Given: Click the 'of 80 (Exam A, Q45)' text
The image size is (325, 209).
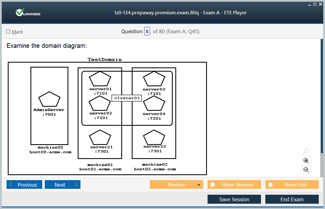Looking at the screenshot, I should (176, 31).
